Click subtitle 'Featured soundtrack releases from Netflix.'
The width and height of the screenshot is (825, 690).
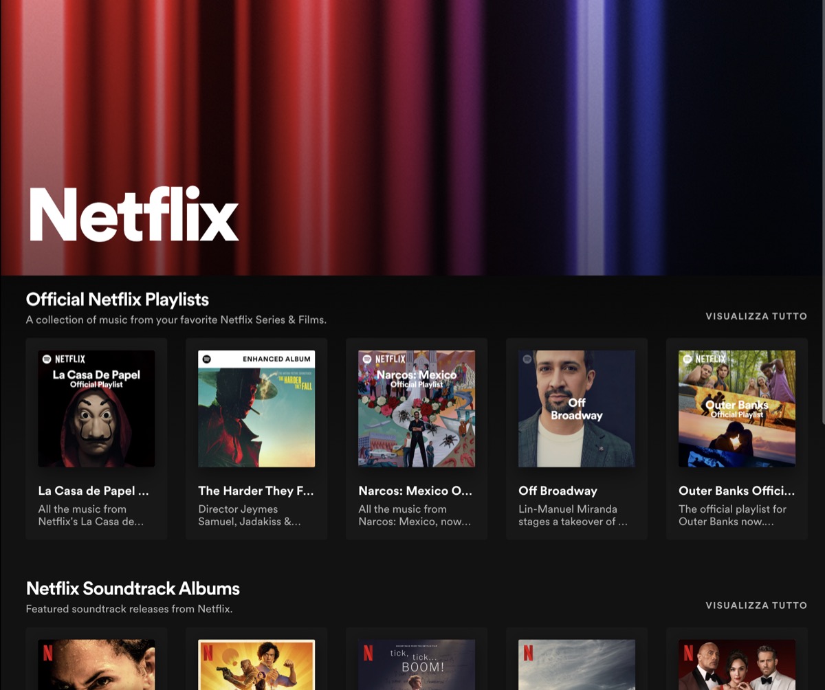129,609
